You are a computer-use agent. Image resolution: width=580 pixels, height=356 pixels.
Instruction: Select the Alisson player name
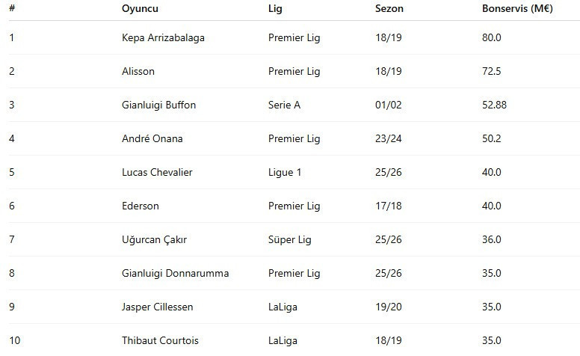coord(138,71)
